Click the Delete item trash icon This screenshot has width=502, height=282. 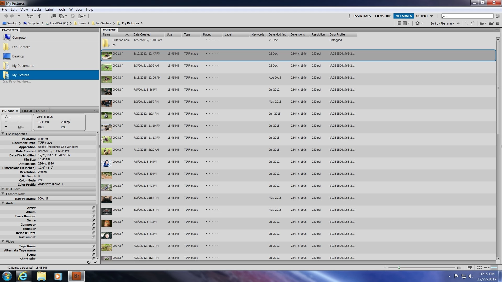[x=498, y=23]
